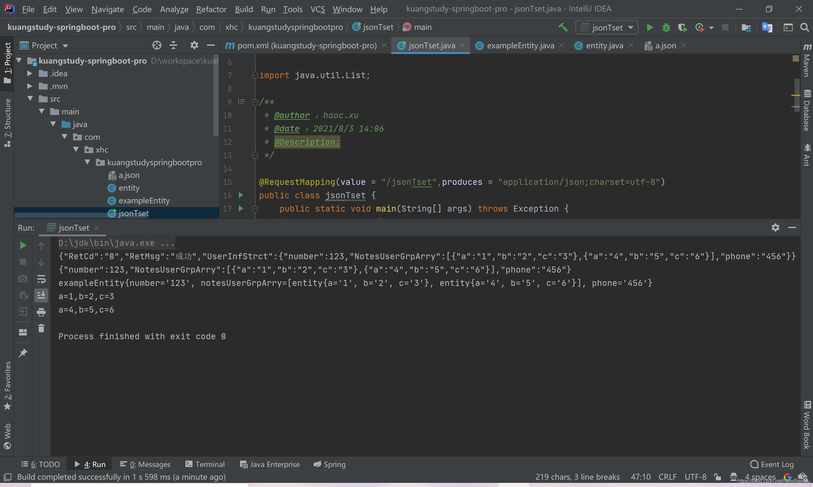Click the green Run button in toolbar
Screen dimensions: 813x487
(x=650, y=28)
